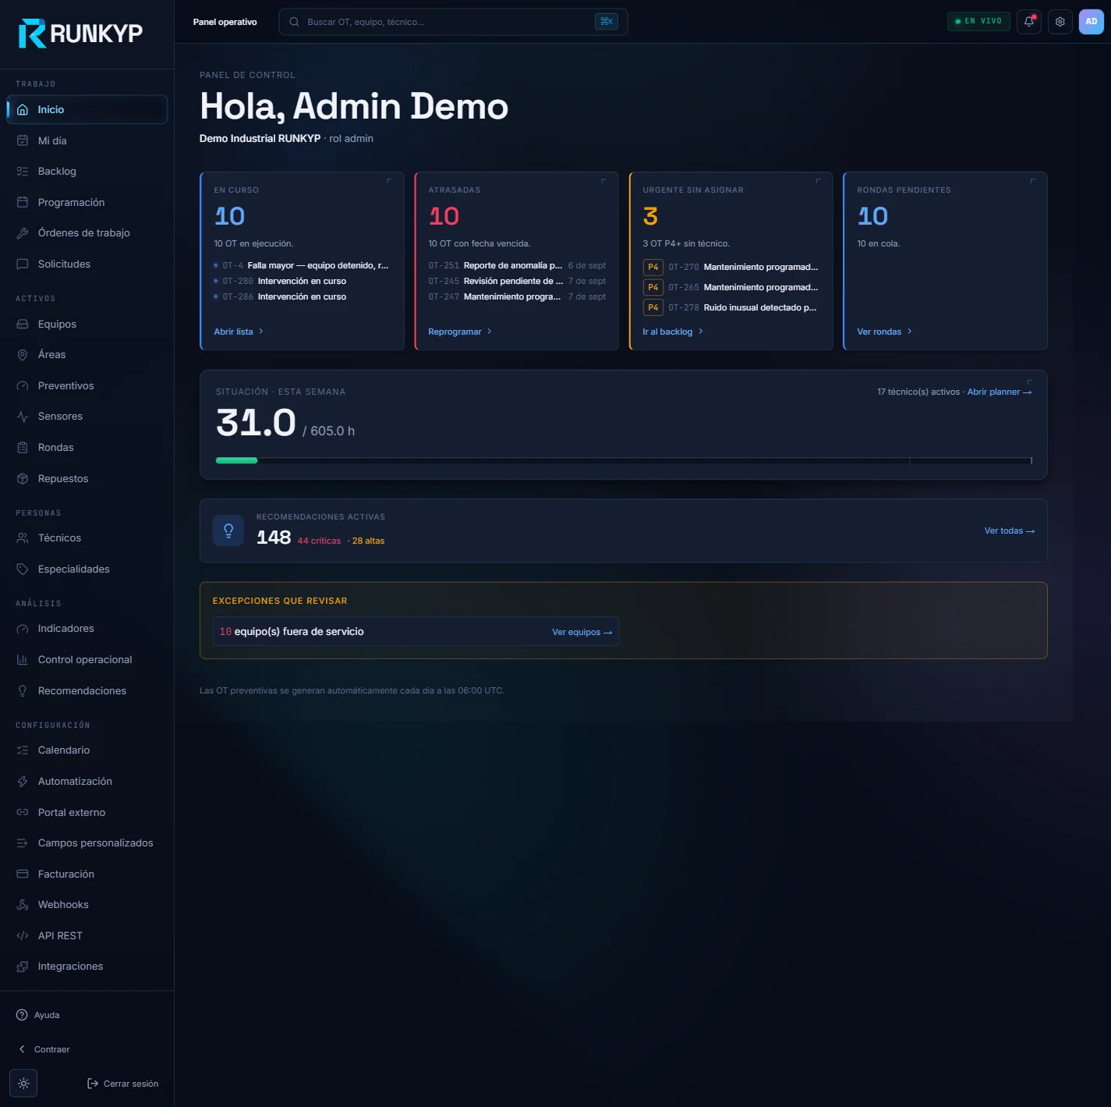
Task: Open the Abrir planner link
Action: 1000,392
